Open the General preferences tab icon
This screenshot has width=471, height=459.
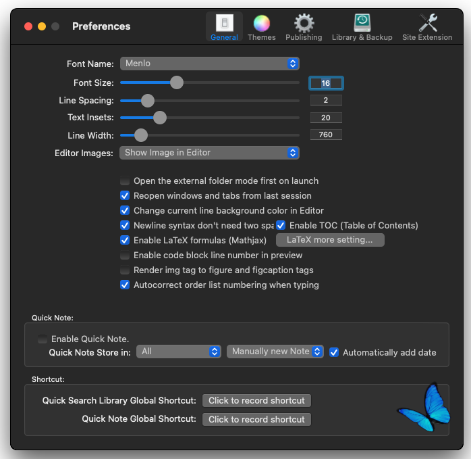(225, 23)
